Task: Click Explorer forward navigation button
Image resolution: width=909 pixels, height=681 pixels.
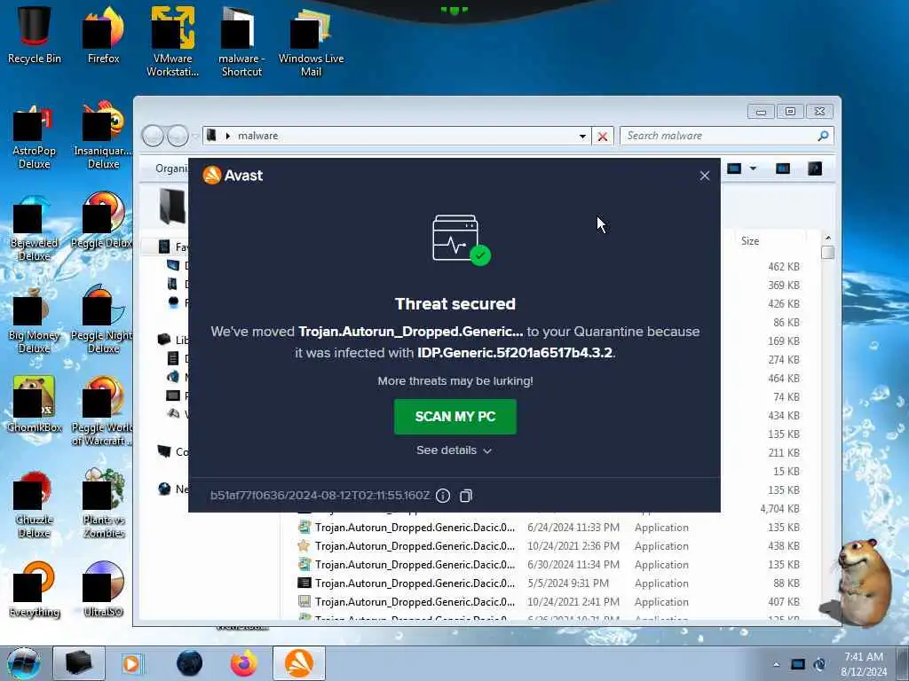Action: 178,136
